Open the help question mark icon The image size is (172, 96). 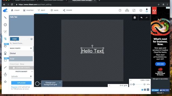(120, 10)
